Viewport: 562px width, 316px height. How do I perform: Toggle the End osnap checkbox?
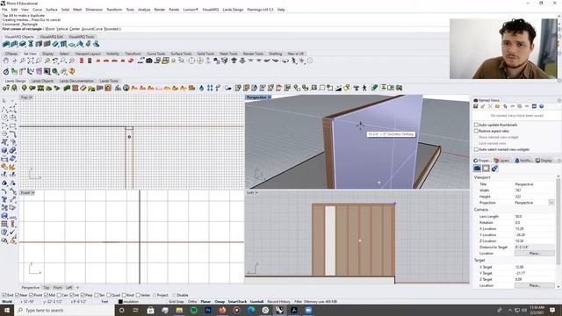4,295
